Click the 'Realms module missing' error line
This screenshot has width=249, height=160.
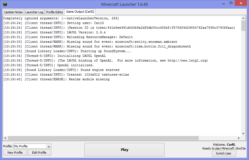pos(56,79)
